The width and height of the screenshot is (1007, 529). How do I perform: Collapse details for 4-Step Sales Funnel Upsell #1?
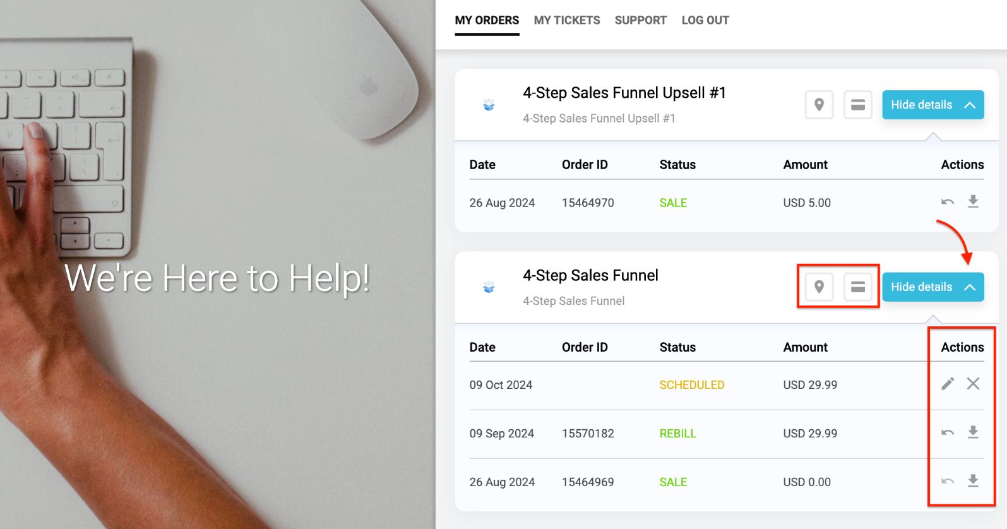click(933, 105)
